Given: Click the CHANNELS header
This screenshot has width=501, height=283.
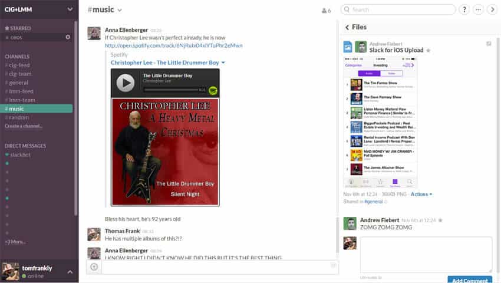Looking at the screenshot, I should point(17,57).
